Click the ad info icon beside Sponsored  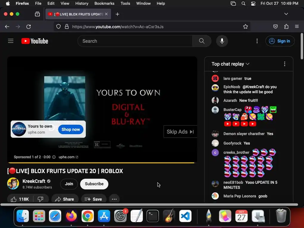coord(54,157)
